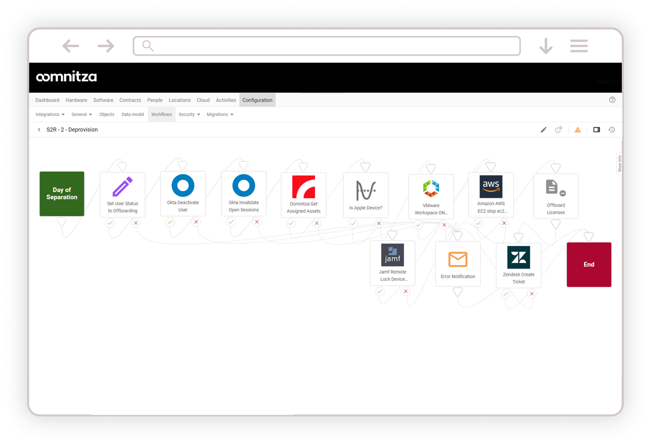Select the Error Notification envelope node
This screenshot has height=444, width=651.
[458, 263]
